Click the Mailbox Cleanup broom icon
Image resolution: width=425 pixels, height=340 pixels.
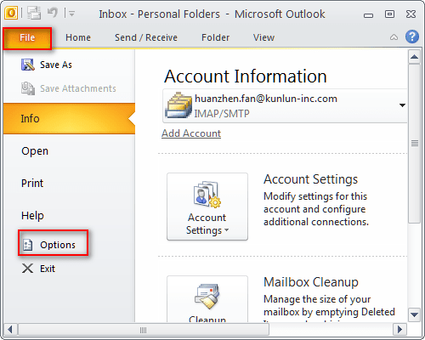[x=207, y=296]
